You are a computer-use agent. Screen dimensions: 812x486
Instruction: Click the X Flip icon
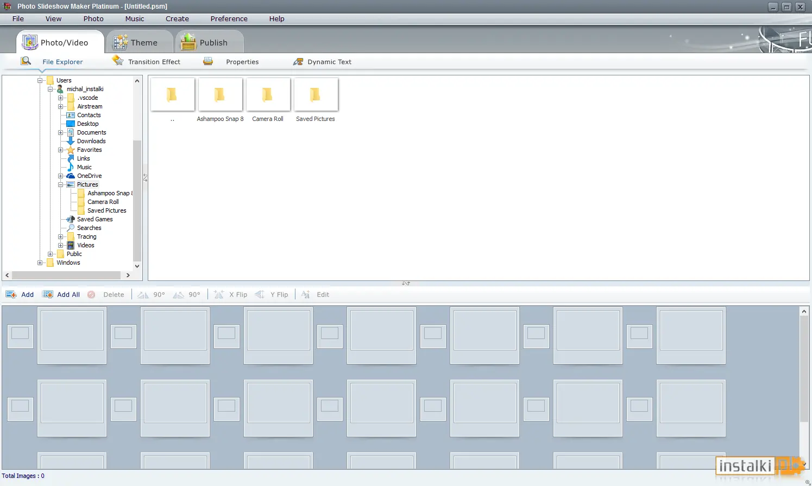tap(219, 295)
